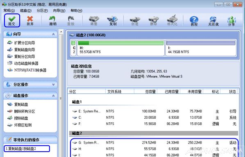
Task: Expand the 分区操作 panel chevron
Action: (x=53, y=84)
